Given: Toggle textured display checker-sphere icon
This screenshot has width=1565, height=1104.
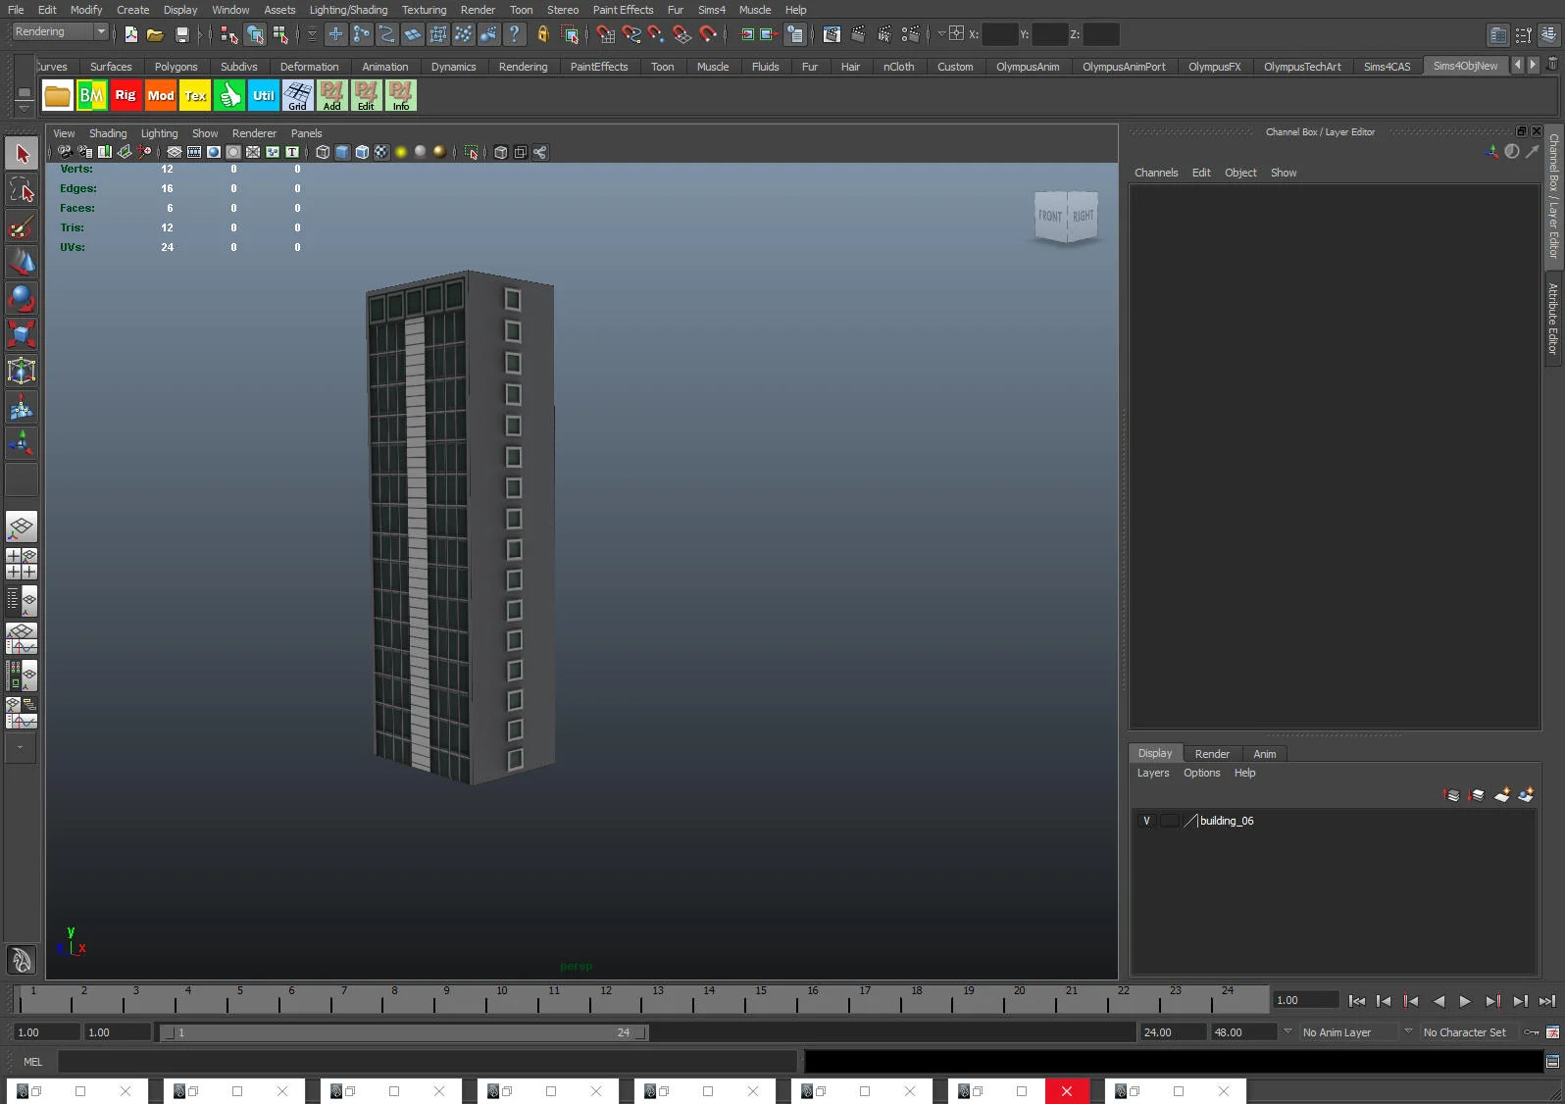Looking at the screenshot, I should tap(381, 152).
